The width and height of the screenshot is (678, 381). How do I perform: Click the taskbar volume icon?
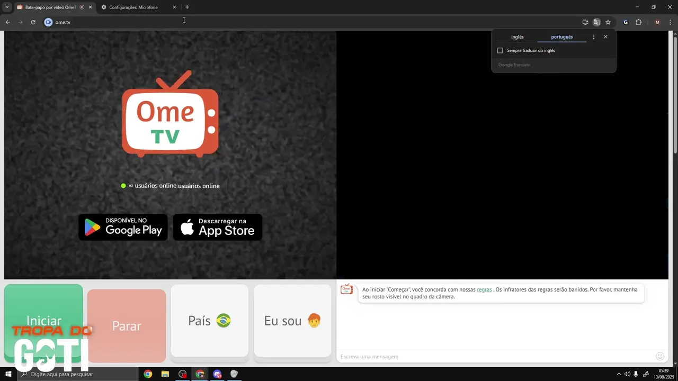pos(627,374)
